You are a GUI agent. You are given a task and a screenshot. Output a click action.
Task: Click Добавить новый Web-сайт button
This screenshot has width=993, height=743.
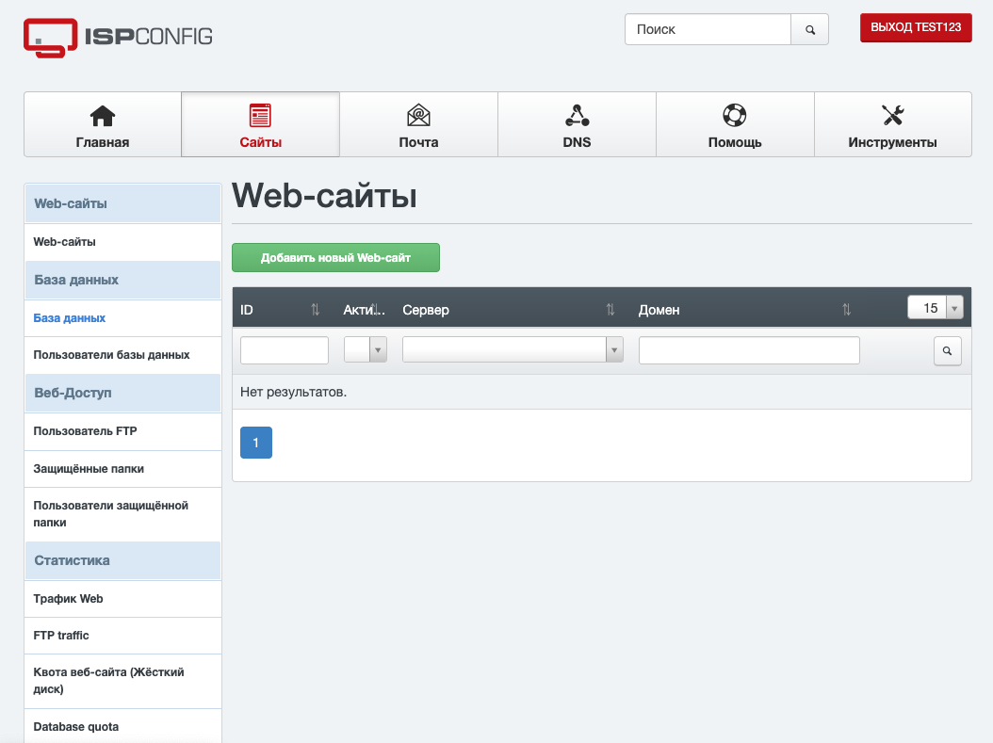click(335, 258)
